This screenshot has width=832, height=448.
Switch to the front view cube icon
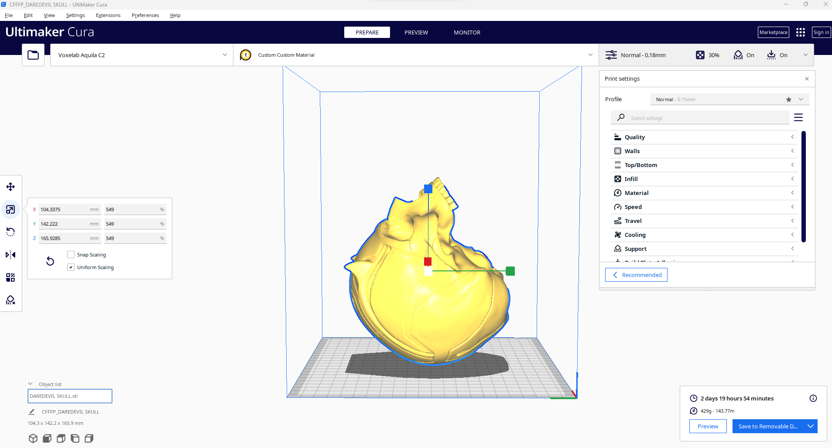[x=47, y=438]
